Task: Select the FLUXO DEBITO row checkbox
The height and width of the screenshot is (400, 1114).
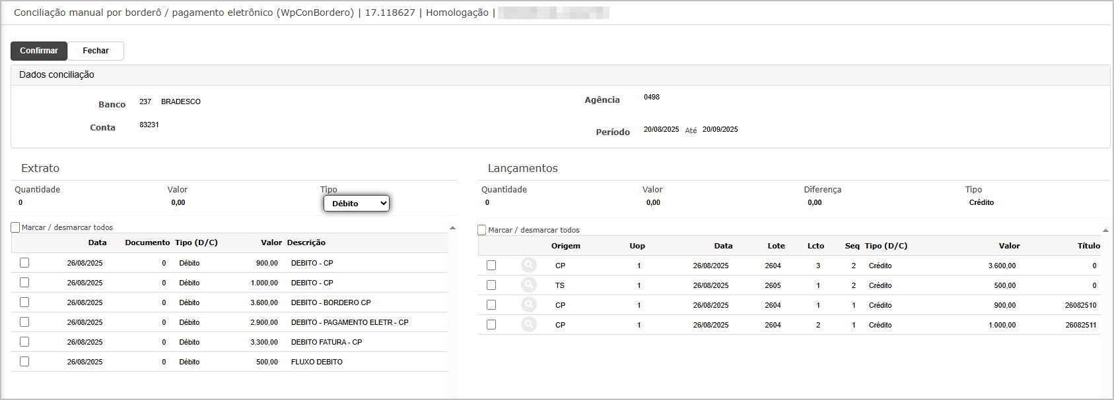Action: pos(24,361)
